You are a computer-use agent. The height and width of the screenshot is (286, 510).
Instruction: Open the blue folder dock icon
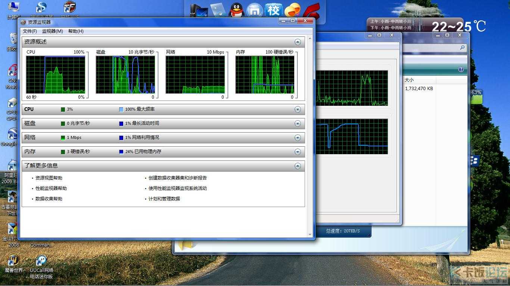pyautogui.click(x=218, y=10)
